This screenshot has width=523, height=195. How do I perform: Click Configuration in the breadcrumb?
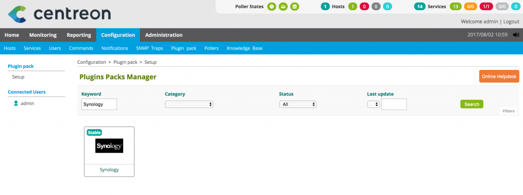[92, 62]
